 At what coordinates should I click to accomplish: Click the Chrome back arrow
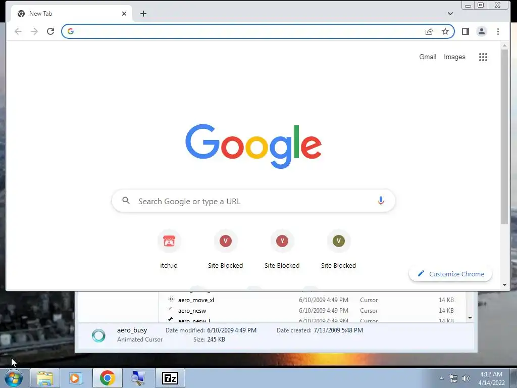click(18, 31)
